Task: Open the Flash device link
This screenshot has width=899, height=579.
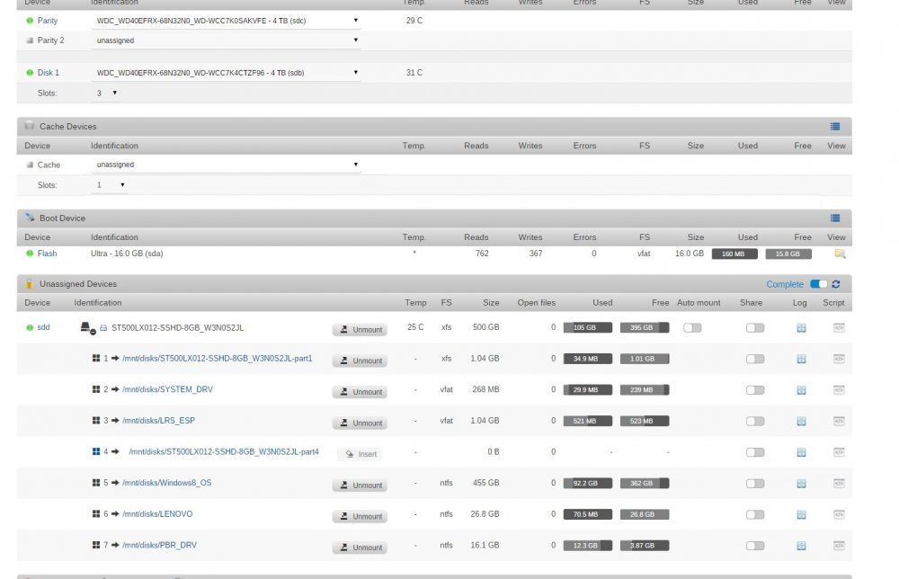Action: (47, 254)
